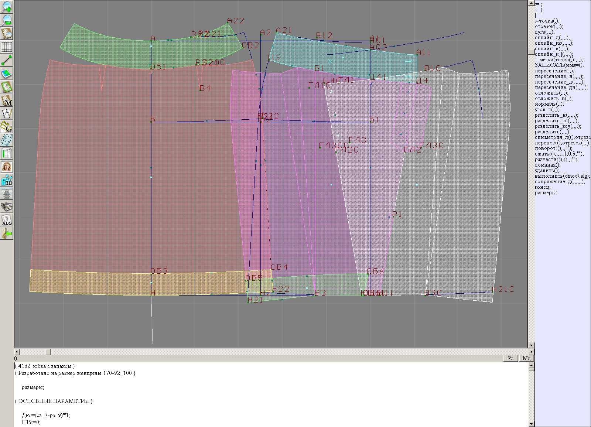Image resolution: width=591 pixels, height=427 pixels.
Task: Select the line segment drawing tool
Action: [7, 60]
